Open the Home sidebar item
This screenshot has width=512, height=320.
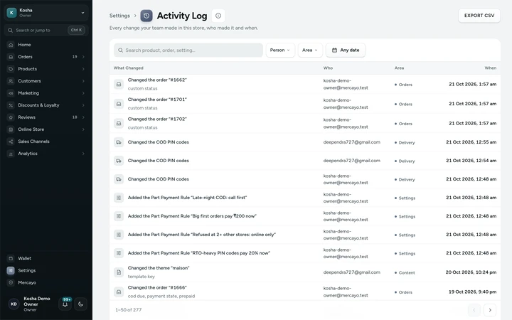click(x=46, y=45)
